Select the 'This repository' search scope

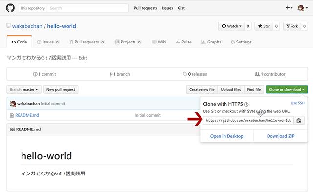[x=33, y=8]
